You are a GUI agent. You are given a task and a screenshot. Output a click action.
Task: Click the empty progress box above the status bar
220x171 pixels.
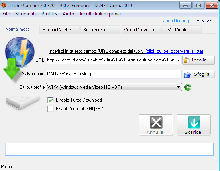point(109,149)
